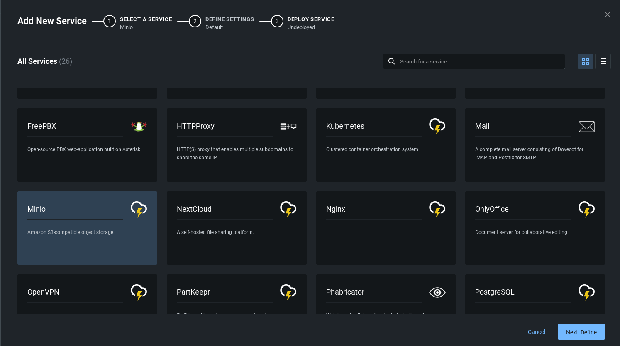The width and height of the screenshot is (620, 346).
Task: Click the 'Undeployed' status under Deploy Service
Action: 301,27
